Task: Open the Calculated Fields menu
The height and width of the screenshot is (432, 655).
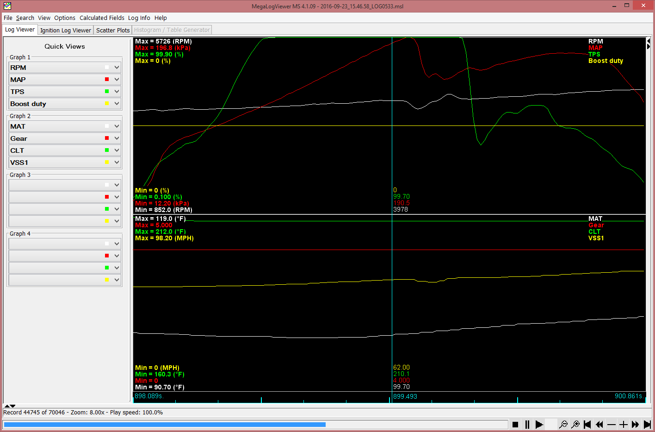Action: tap(102, 18)
